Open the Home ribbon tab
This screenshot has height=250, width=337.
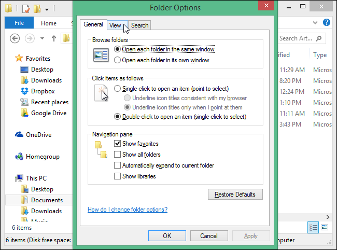coord(49,23)
